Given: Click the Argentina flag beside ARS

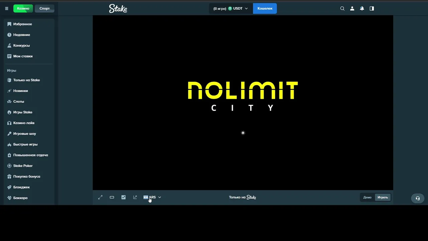Looking at the screenshot, I should pyautogui.click(x=146, y=197).
